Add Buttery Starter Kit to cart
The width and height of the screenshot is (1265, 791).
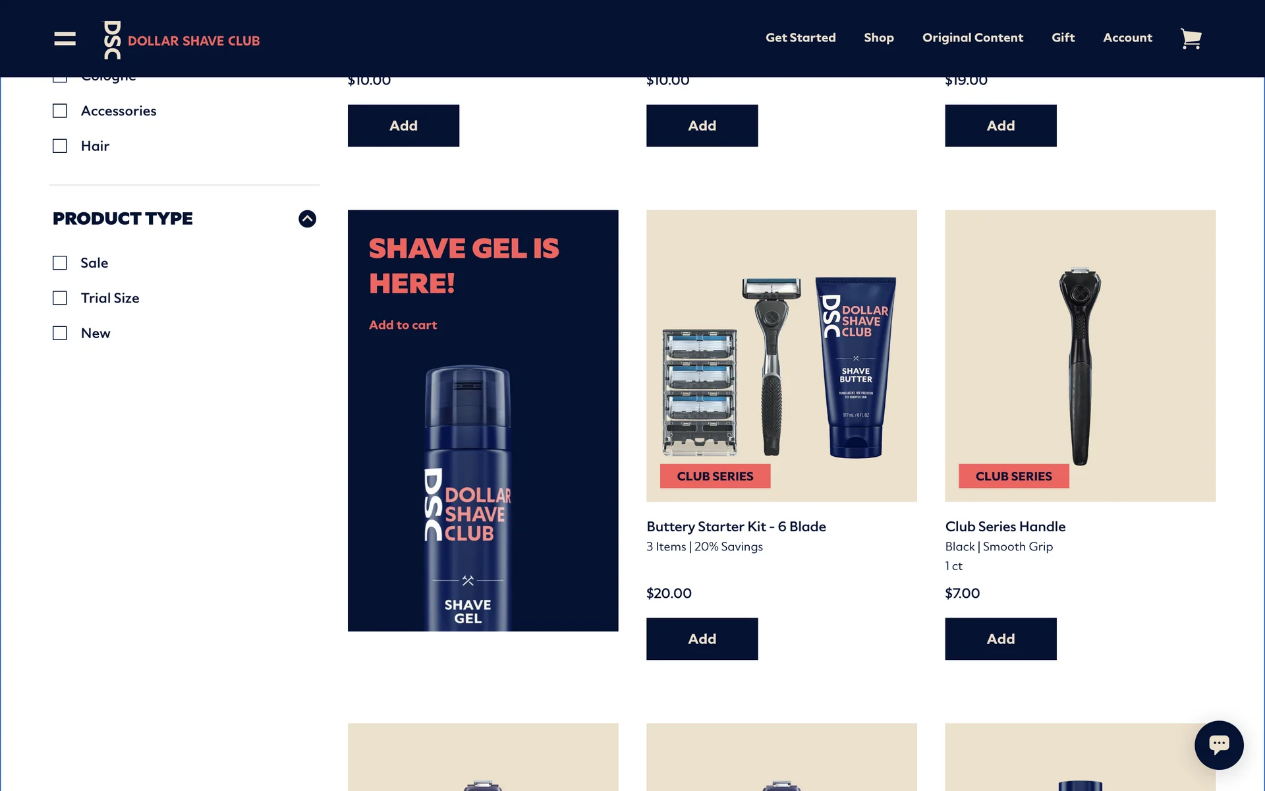702,639
